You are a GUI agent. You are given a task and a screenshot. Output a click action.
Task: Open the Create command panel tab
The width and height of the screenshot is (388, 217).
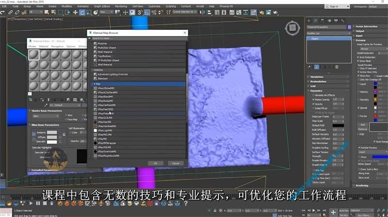(x=309, y=21)
